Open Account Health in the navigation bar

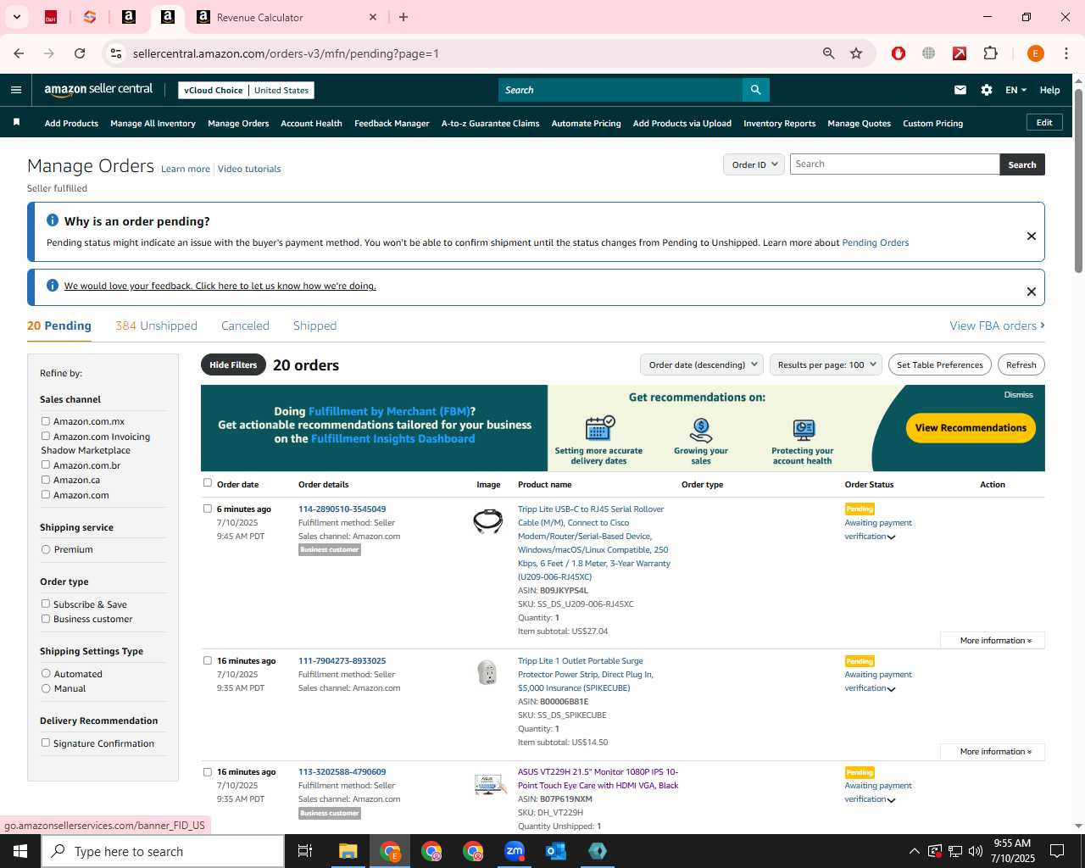[311, 123]
